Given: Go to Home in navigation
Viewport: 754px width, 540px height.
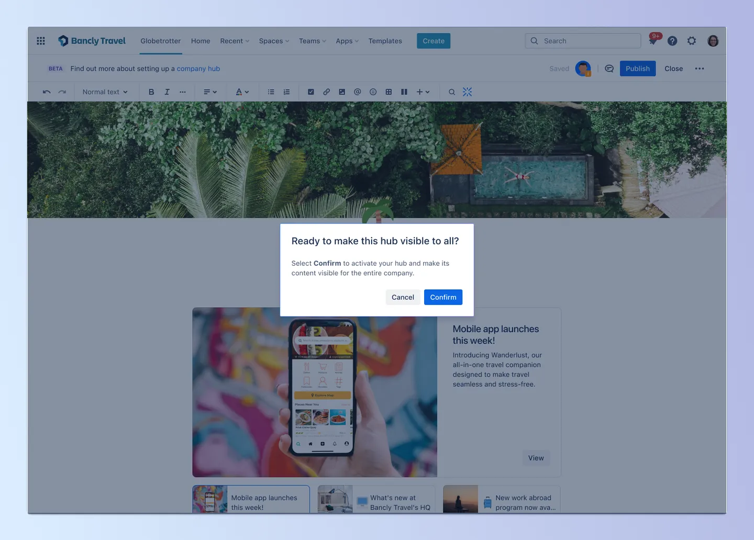Looking at the screenshot, I should (201, 41).
